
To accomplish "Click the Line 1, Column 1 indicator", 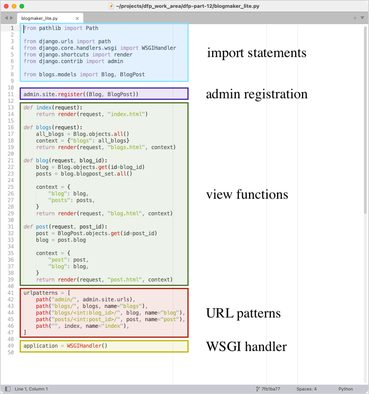I will 31,389.
